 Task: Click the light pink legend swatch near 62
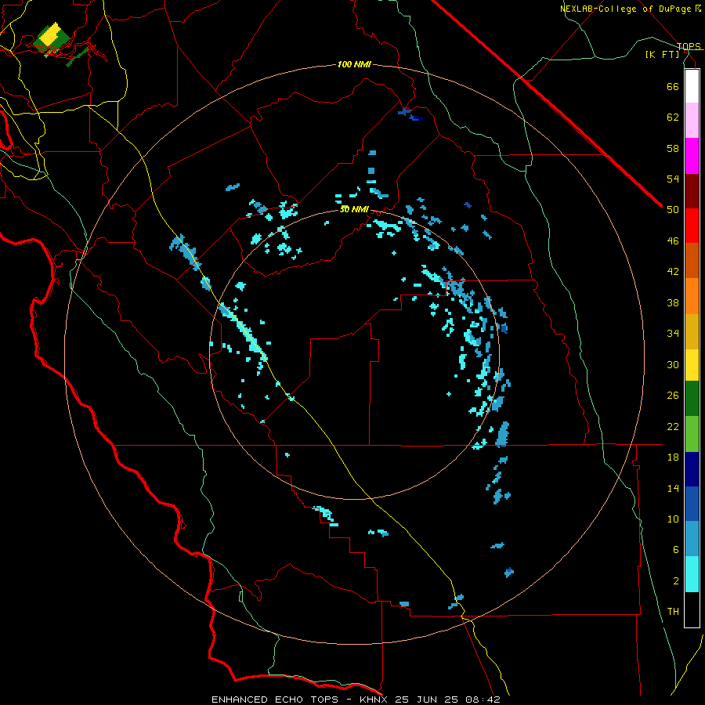pyautogui.click(x=692, y=121)
